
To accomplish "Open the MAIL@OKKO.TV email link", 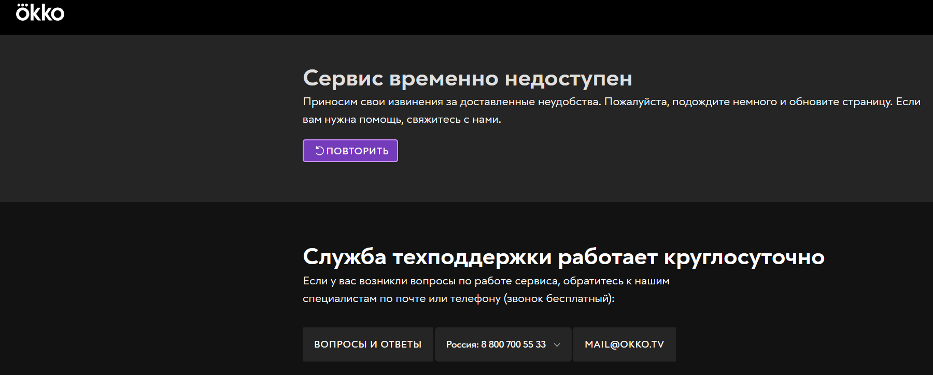I will pyautogui.click(x=624, y=344).
